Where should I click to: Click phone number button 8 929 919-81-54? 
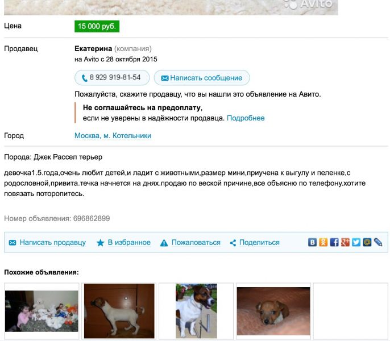pyautogui.click(x=112, y=78)
